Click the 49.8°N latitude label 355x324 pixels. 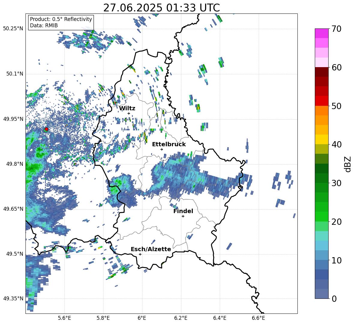point(14,164)
